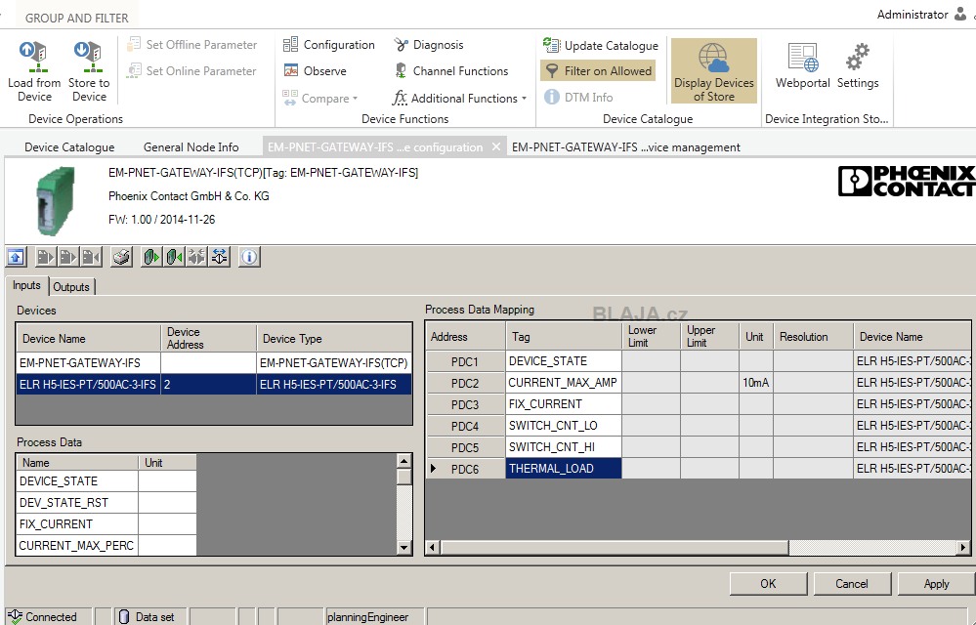Viewport: 976px width, 625px height.
Task: Switch to EM-PNET-GATEWAY-IFS device management tab
Action: tap(626, 146)
